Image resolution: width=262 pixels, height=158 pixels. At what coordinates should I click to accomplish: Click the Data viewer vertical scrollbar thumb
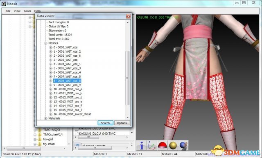coord(127,78)
